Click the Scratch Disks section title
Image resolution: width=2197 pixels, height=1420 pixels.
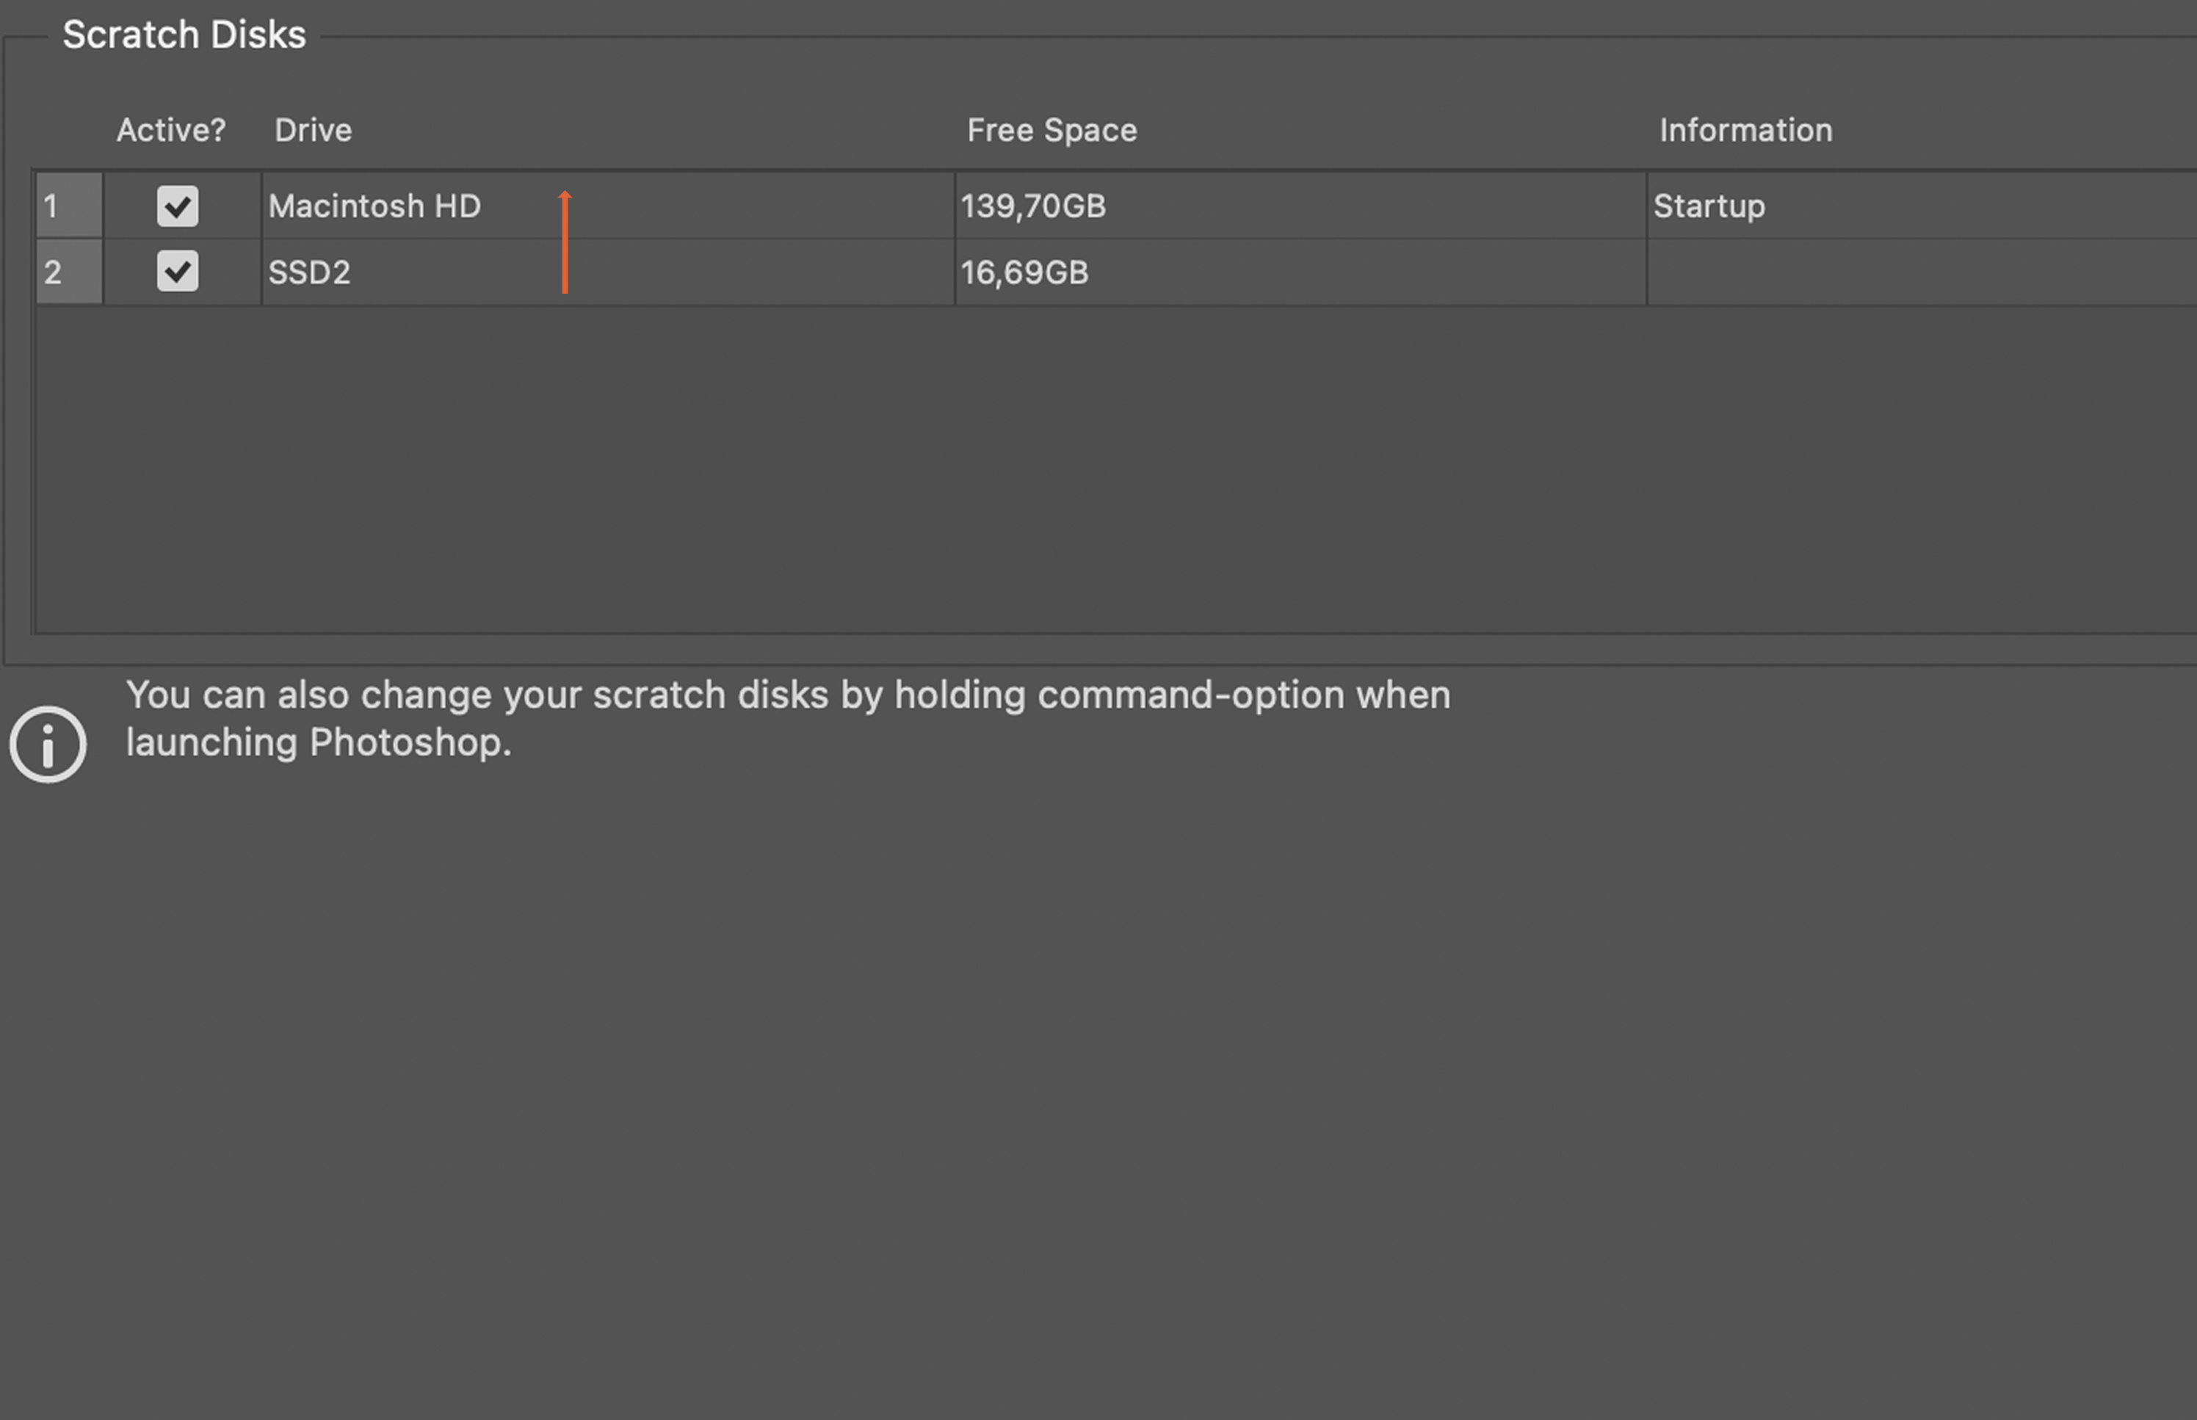tap(184, 35)
